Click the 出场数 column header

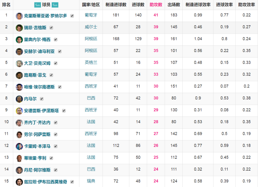[174, 5]
